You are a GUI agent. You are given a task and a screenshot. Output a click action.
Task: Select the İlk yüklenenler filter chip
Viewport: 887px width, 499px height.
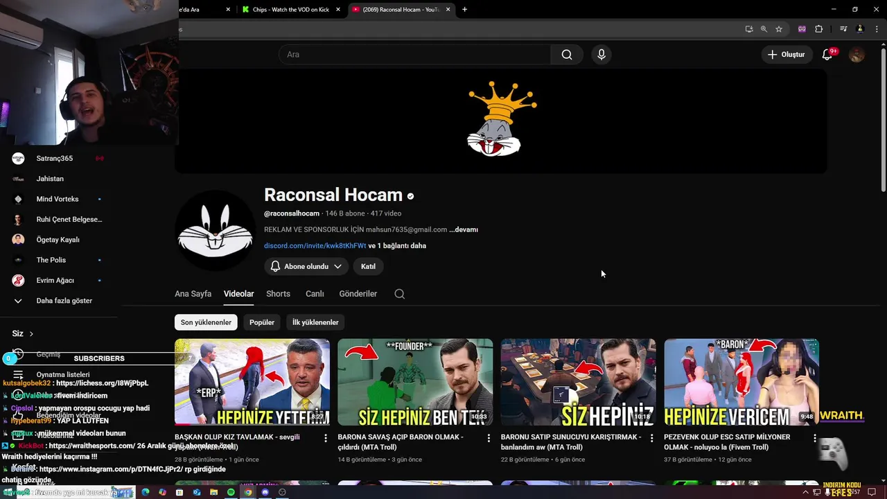coord(315,322)
